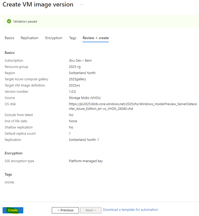Click the OS disk label
Screen dimensions: 199x216
click(x=10, y=104)
